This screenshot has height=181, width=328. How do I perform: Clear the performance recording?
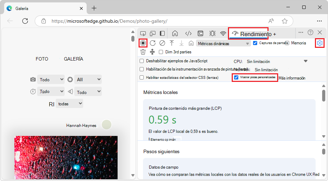tap(162, 43)
